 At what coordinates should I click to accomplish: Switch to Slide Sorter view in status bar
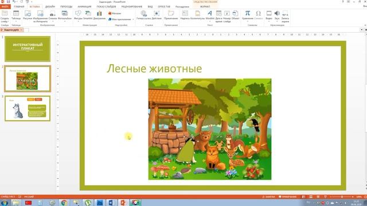311,197
